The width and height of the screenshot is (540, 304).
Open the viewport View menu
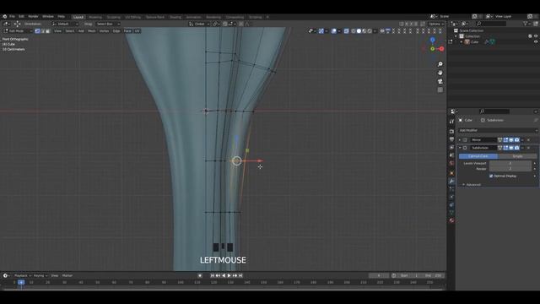57,31
